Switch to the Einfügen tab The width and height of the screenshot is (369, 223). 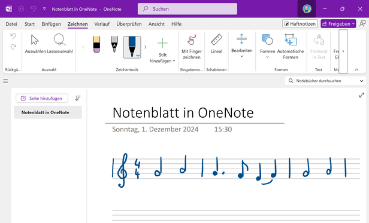51,24
